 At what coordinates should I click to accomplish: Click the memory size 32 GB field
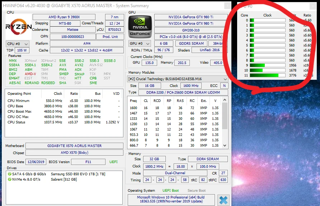pyautogui.click(x=154, y=159)
